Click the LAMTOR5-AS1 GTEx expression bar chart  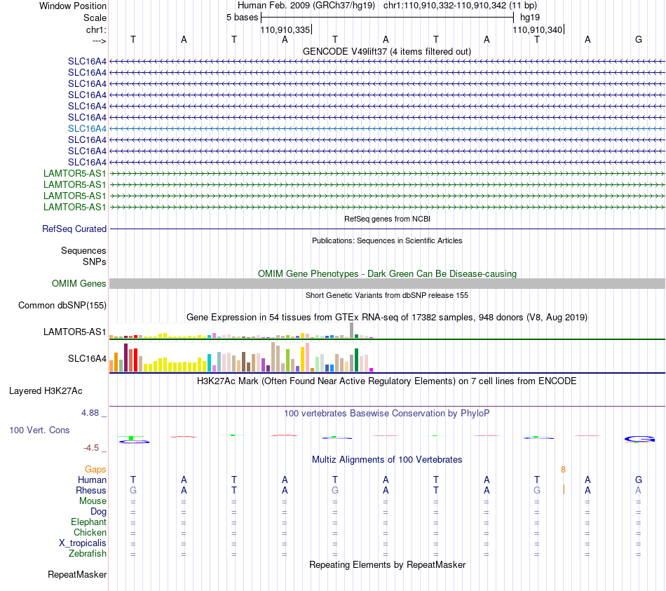pos(241,330)
